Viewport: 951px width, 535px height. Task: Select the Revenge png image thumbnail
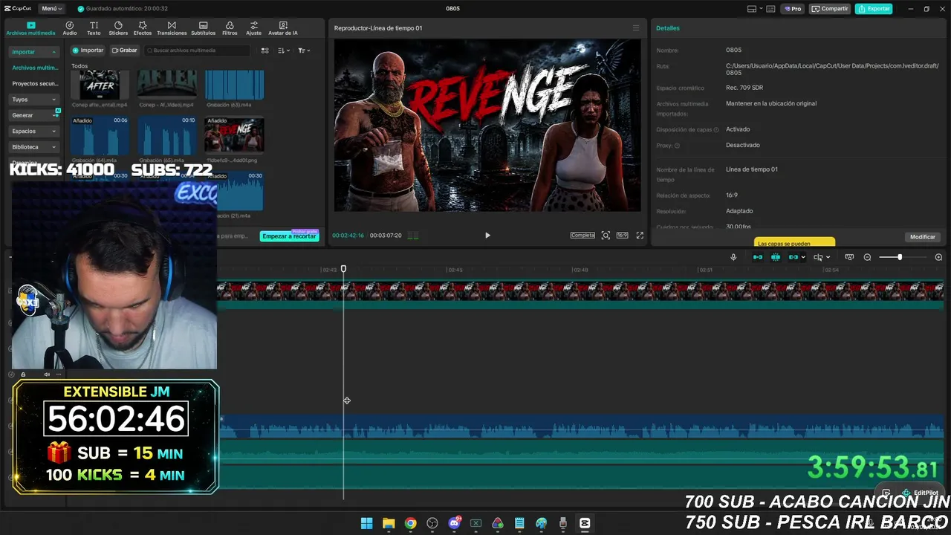coord(234,134)
